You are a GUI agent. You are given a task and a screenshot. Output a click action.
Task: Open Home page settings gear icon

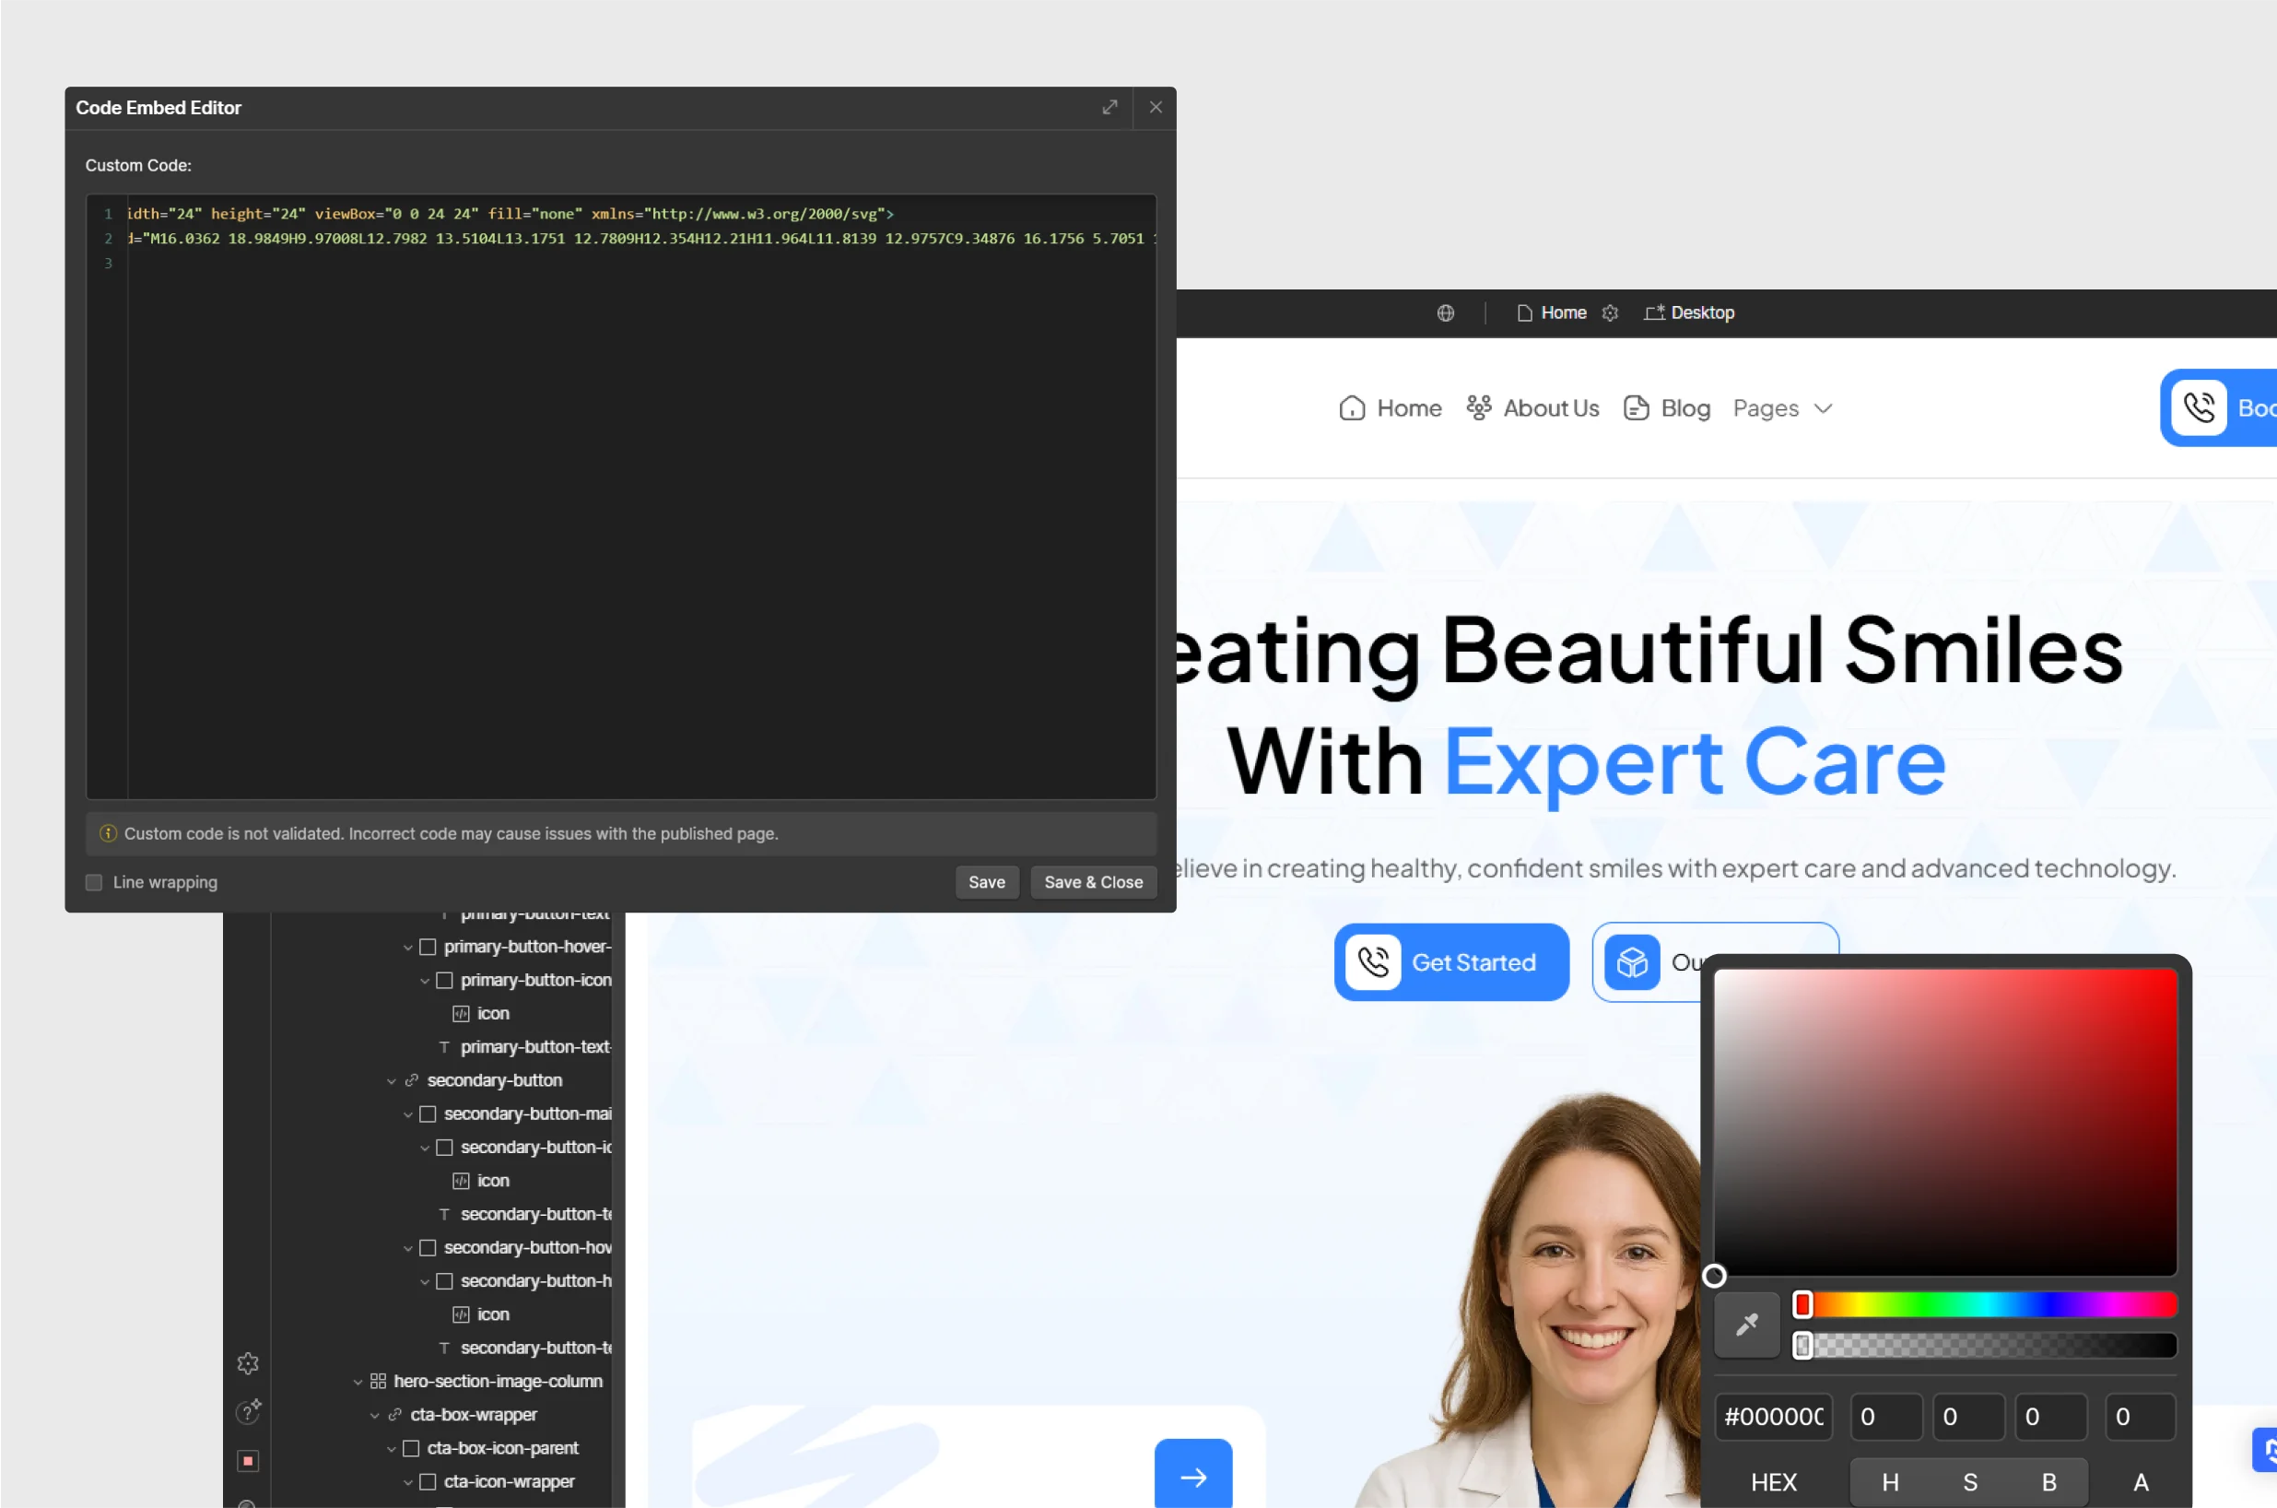click(1610, 313)
